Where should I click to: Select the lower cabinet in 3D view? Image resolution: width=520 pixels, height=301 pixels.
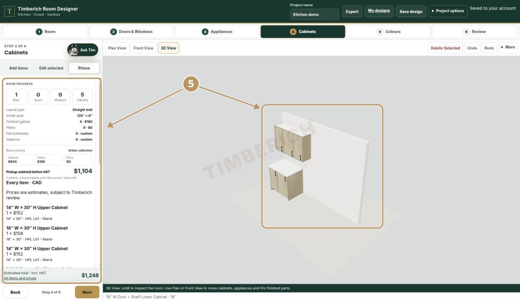[x=286, y=179]
